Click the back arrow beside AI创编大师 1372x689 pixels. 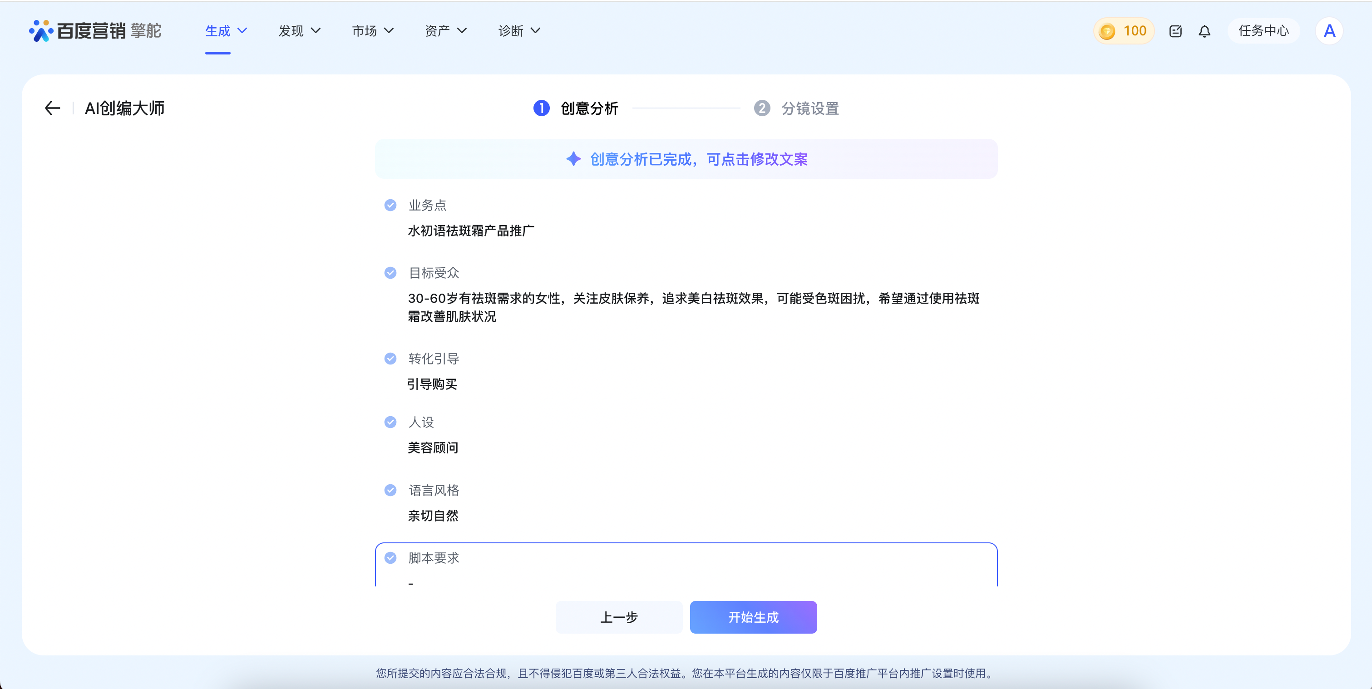click(x=52, y=108)
